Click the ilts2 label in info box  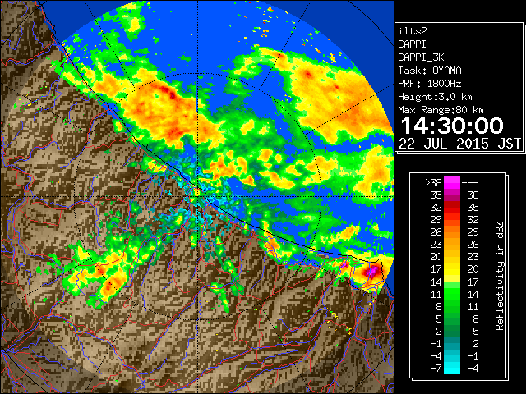pyautogui.click(x=413, y=31)
